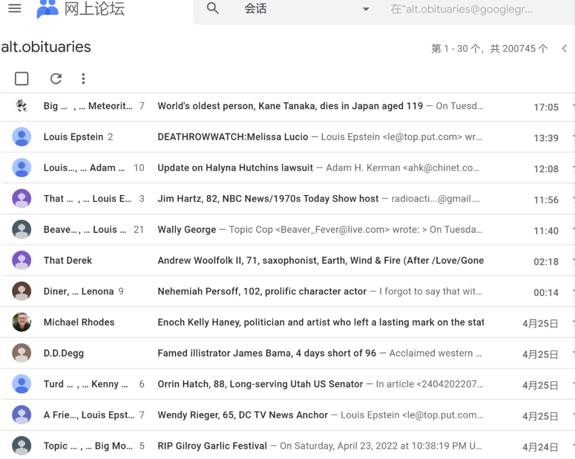Image resolution: width=575 pixels, height=459 pixels.
Task: Click avatar on Wally George row
Action: click(22, 229)
